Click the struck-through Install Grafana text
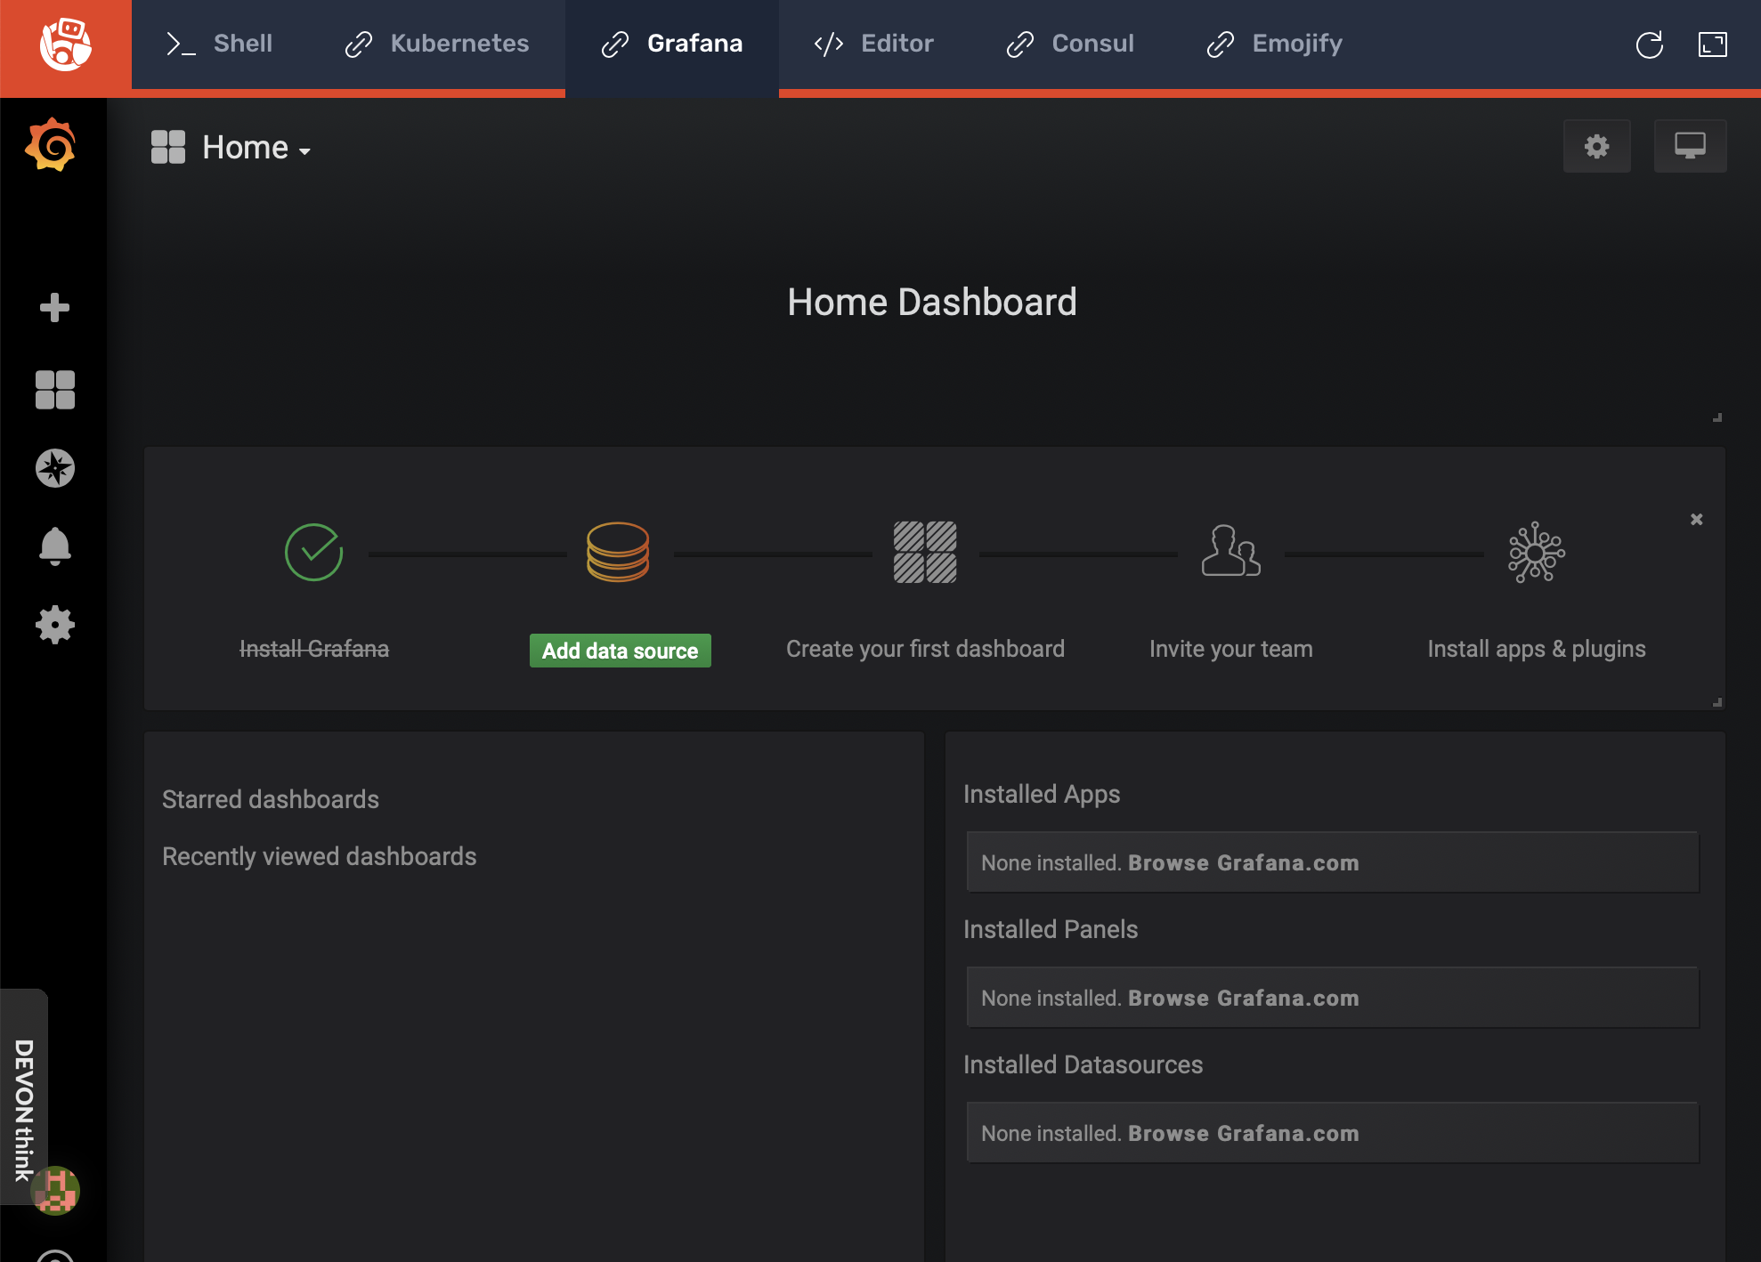The height and width of the screenshot is (1262, 1761). click(313, 649)
